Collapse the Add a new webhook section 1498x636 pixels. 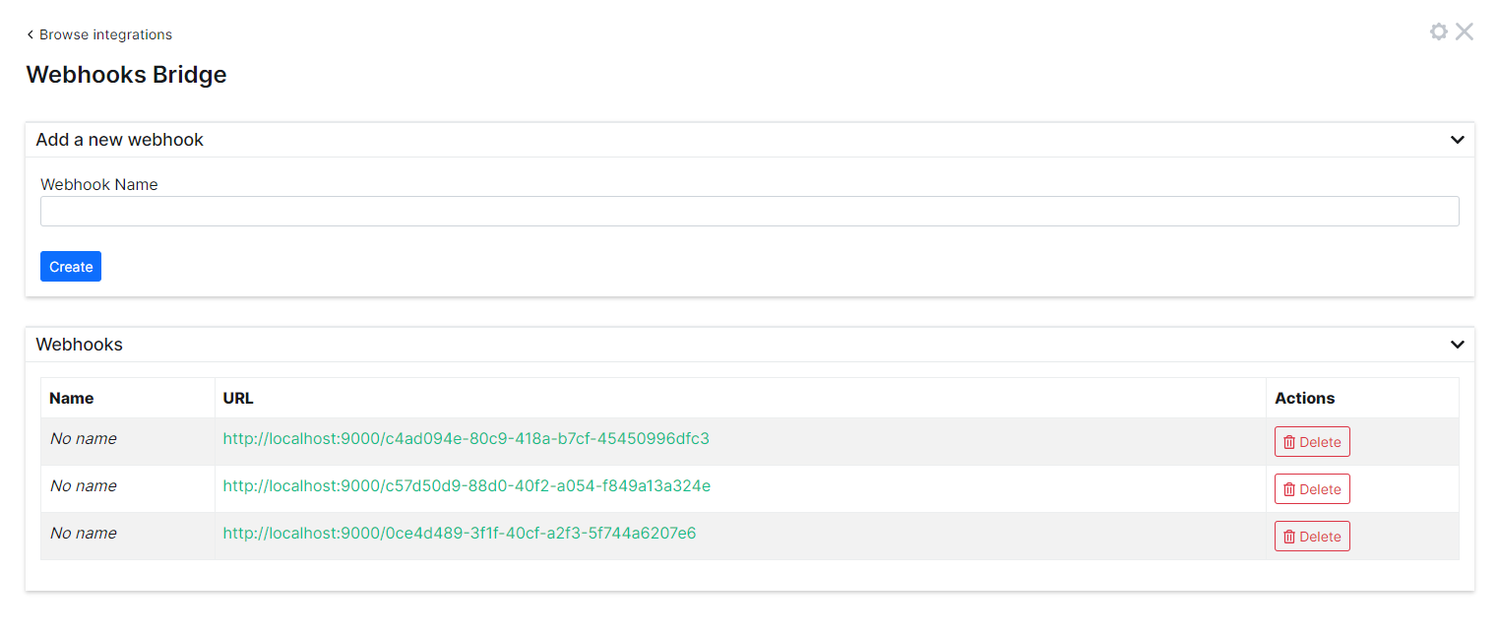(x=1457, y=140)
